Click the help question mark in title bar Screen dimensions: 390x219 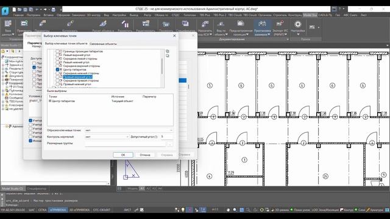(339, 9)
